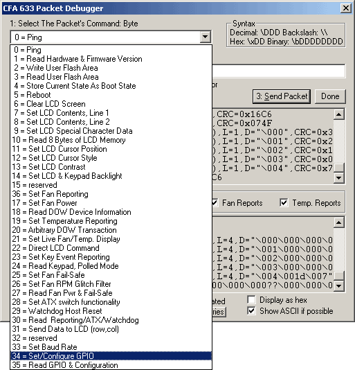
Task: Click the '3: Send Packet' button
Action: coord(282,96)
